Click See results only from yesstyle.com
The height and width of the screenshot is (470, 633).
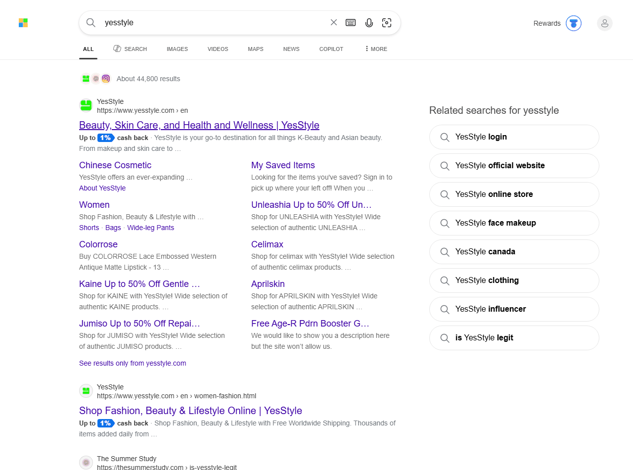(x=133, y=363)
